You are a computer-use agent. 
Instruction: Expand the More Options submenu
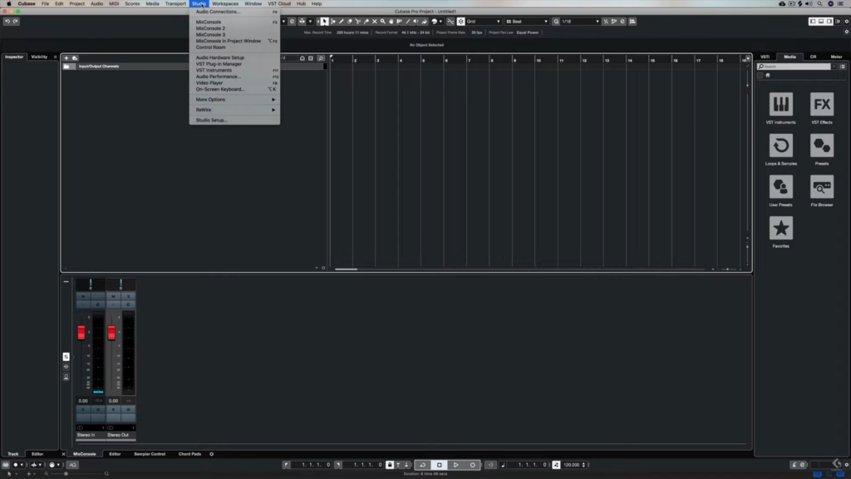click(234, 100)
